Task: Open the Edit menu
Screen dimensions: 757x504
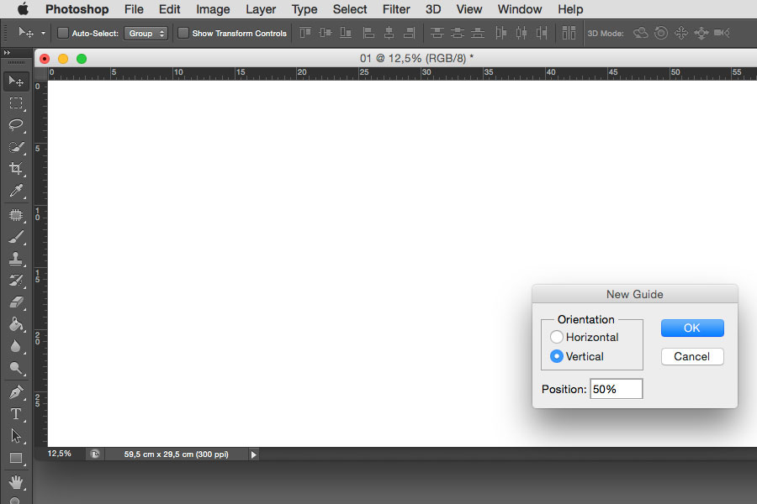Action: (169, 9)
